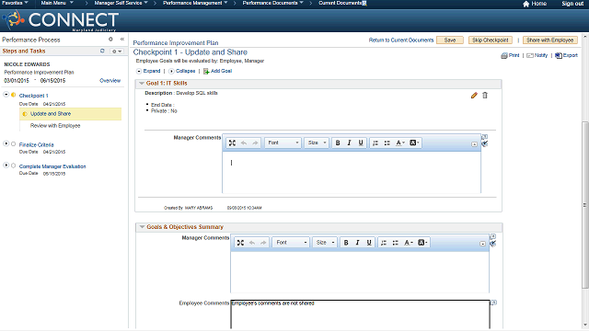Open the Font dropdown in Goal 1 editor
The height and width of the screenshot is (331, 589).
(283, 143)
